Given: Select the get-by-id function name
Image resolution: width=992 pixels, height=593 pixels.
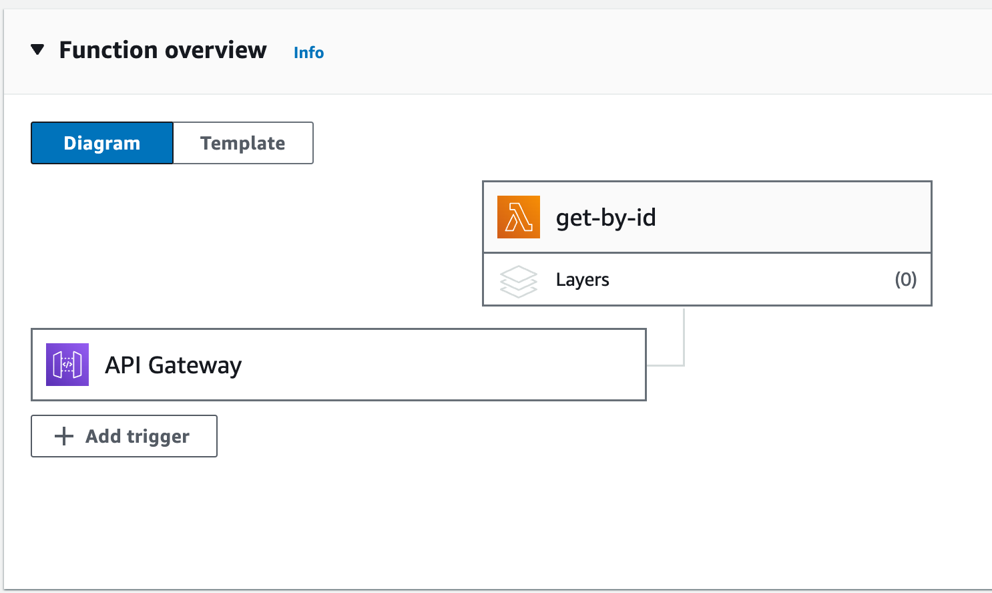Looking at the screenshot, I should 605,218.
